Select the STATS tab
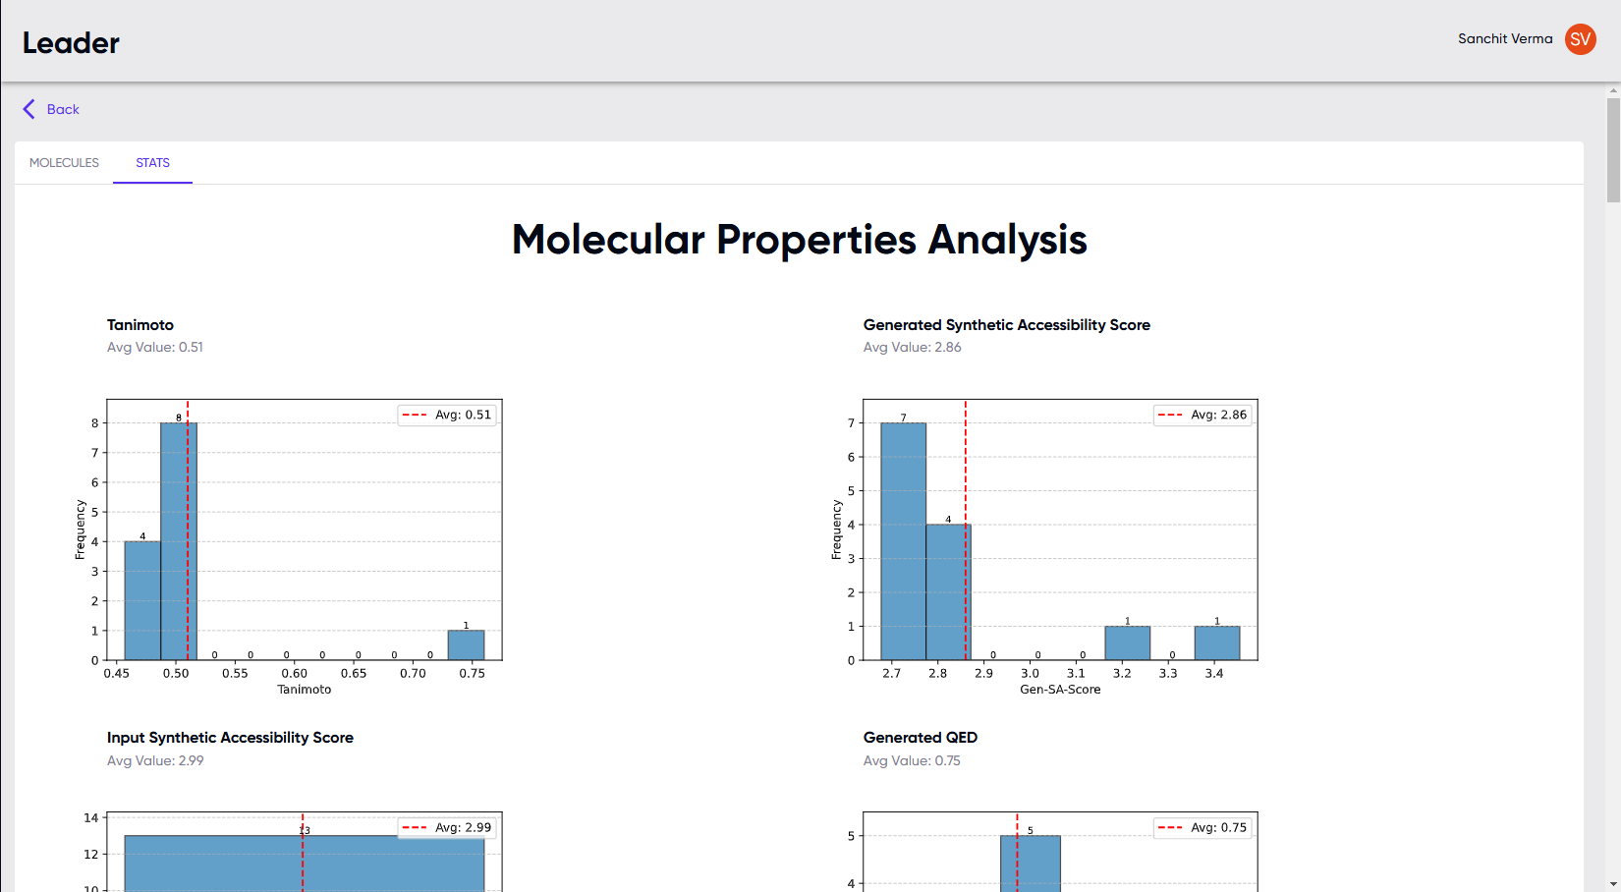This screenshot has height=892, width=1621. coord(152,163)
